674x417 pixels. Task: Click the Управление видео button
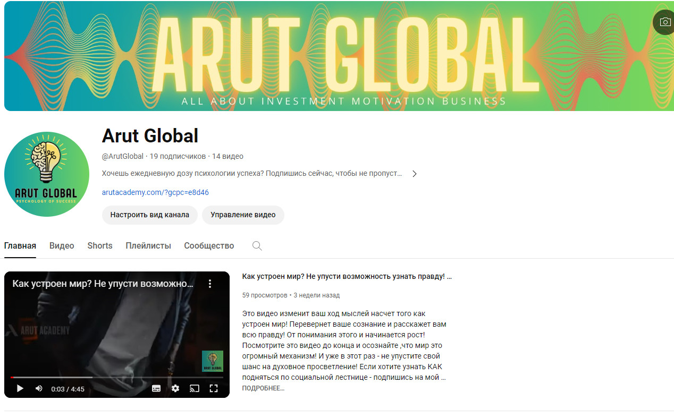[x=243, y=215]
